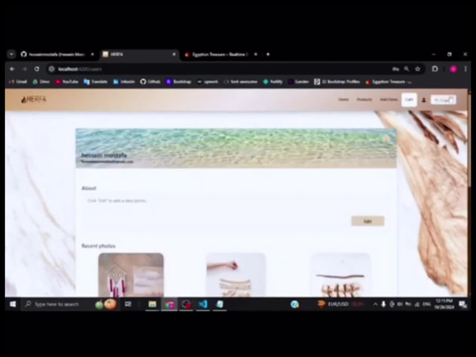The image size is (476, 357).
Task: Switch to the Egyptian Treasure tab
Action: 221,54
